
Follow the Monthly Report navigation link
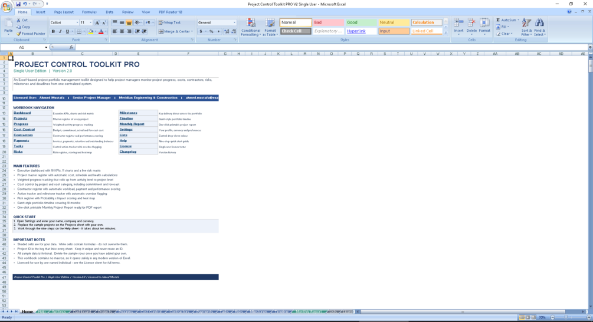click(x=132, y=124)
